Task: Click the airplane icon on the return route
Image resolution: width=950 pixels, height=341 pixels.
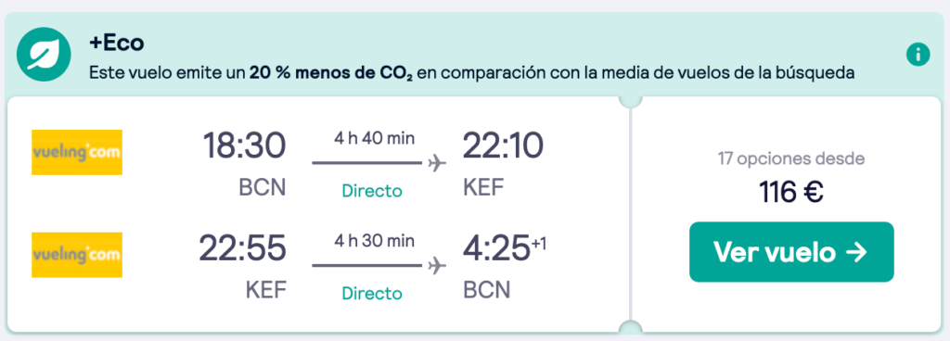Action: pos(437,265)
